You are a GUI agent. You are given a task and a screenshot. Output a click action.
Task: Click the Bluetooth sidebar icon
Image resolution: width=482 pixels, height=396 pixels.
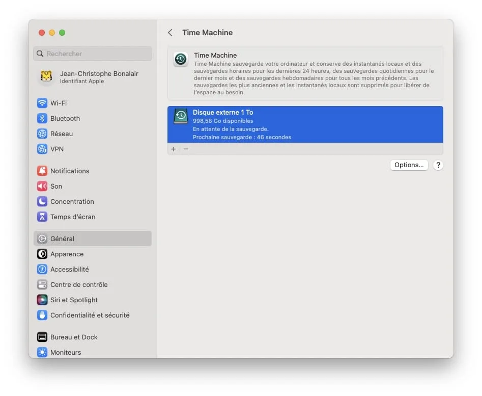tap(42, 118)
